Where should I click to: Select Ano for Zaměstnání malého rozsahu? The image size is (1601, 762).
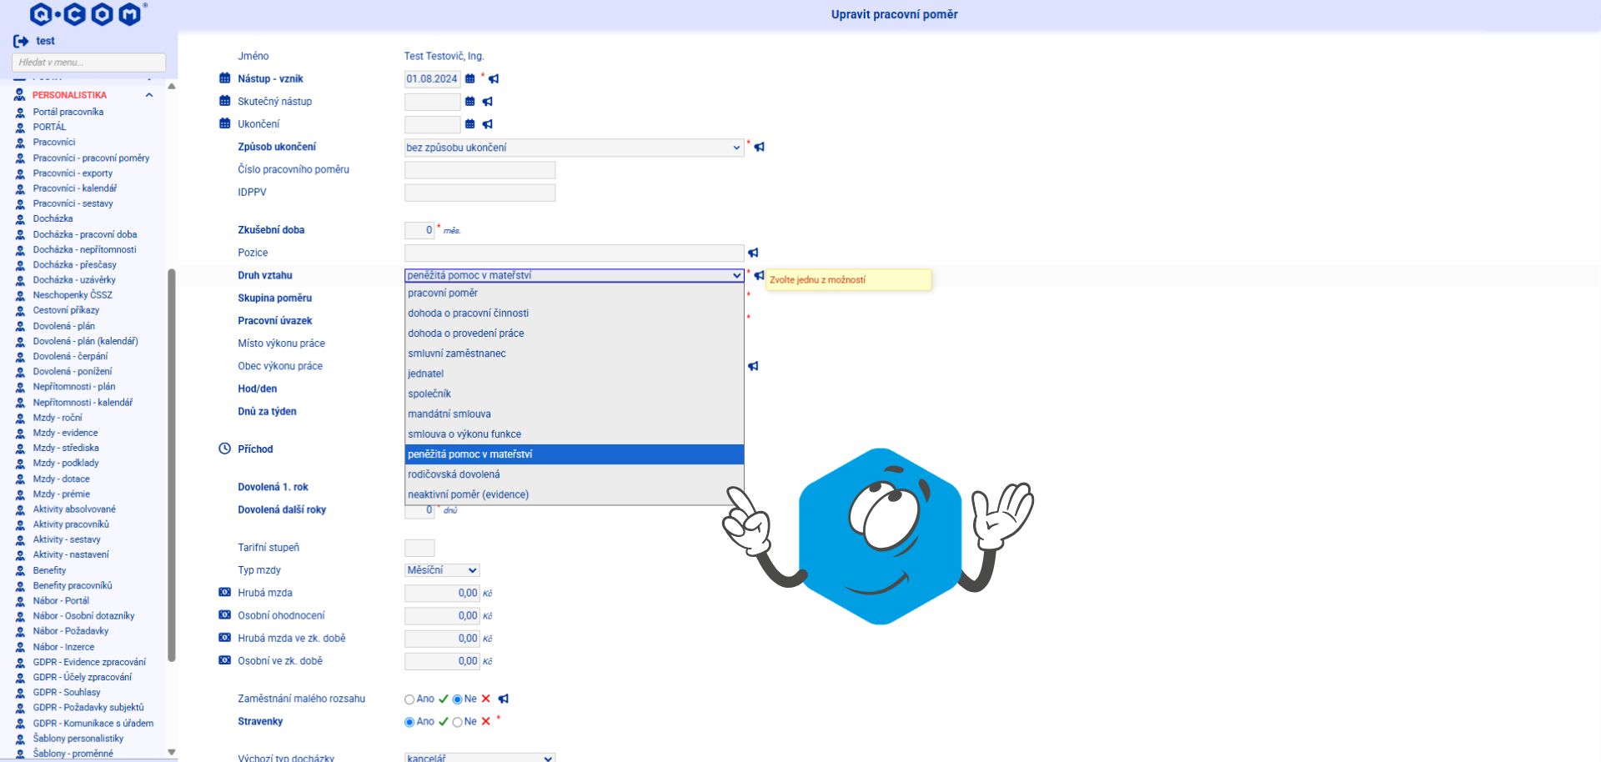click(x=409, y=699)
